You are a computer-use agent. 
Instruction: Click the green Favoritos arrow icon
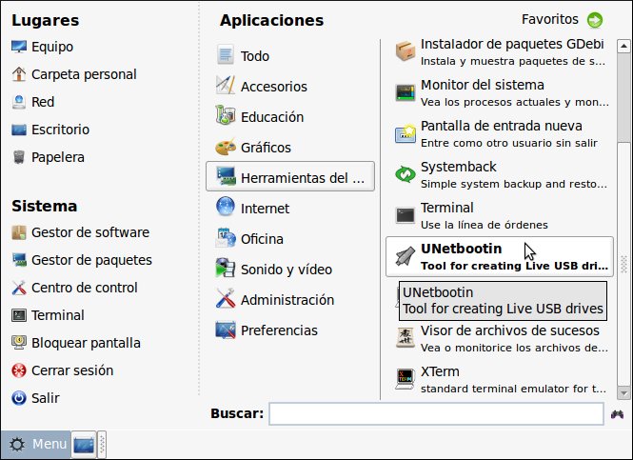[595, 20]
